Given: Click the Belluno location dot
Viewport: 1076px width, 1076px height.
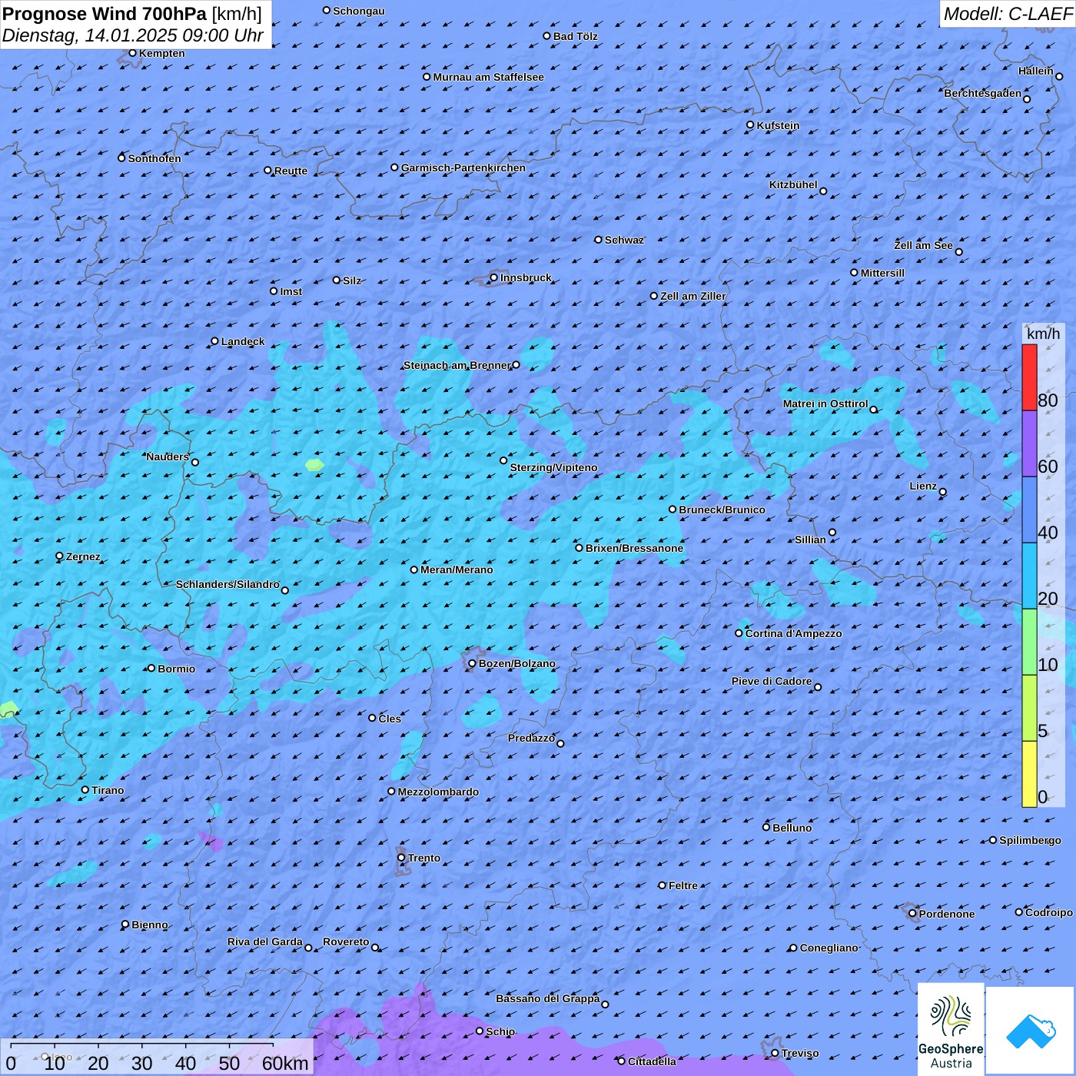Looking at the screenshot, I should pos(766,827).
